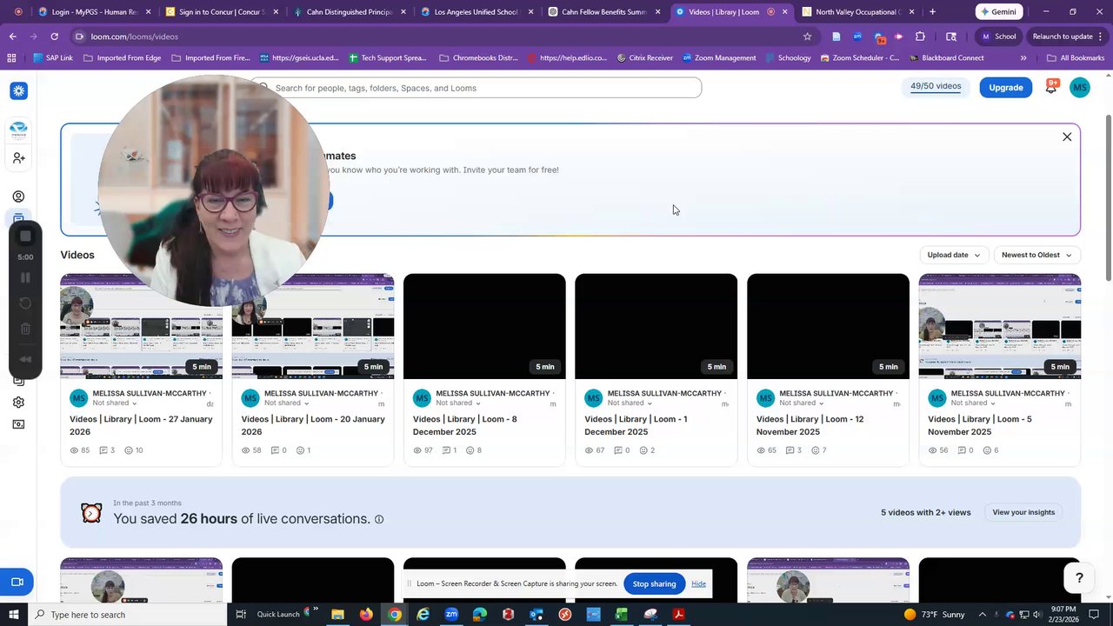This screenshot has height=626, width=1113.
Task: Open Windows Start menu
Action: (x=13, y=615)
